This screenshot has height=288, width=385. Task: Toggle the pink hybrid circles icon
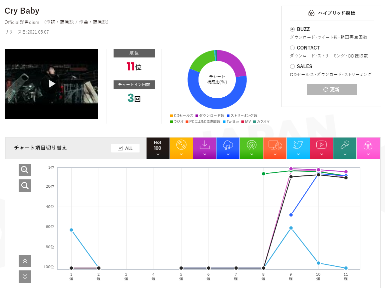tap(368, 145)
